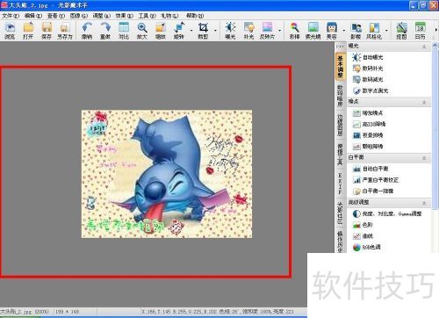This screenshot has width=439, height=318.
Task: Click the 色阶 (levels) histogram icon
Action: [356, 225]
